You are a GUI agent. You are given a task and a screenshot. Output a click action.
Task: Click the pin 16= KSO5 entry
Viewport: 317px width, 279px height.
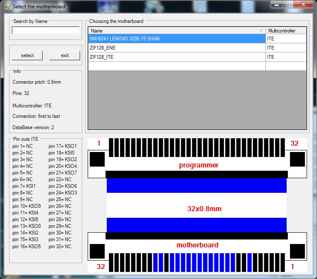coord(27,247)
